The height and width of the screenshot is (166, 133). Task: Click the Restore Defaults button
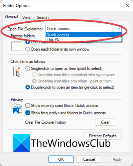coord(103,136)
